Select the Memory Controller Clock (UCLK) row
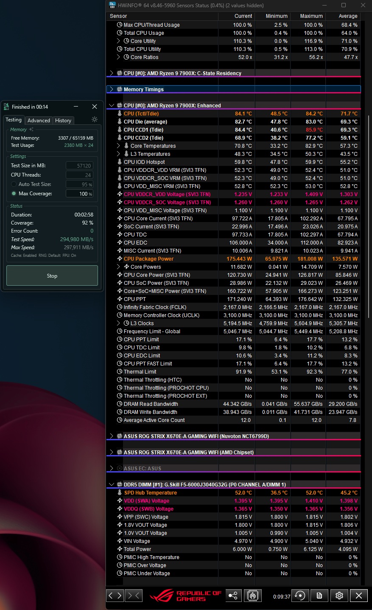 click(233, 315)
